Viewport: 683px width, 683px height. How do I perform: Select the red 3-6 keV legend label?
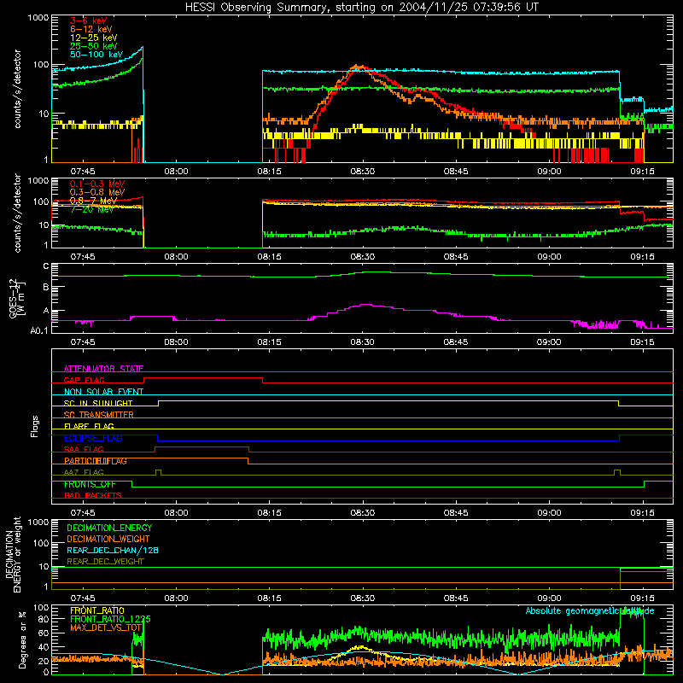click(89, 20)
